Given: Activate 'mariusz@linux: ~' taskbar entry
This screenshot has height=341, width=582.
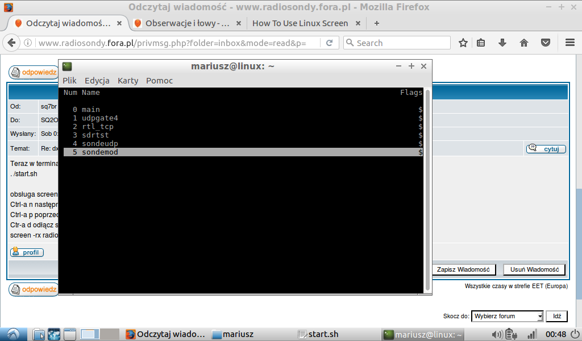Looking at the screenshot, I should pyautogui.click(x=423, y=334).
